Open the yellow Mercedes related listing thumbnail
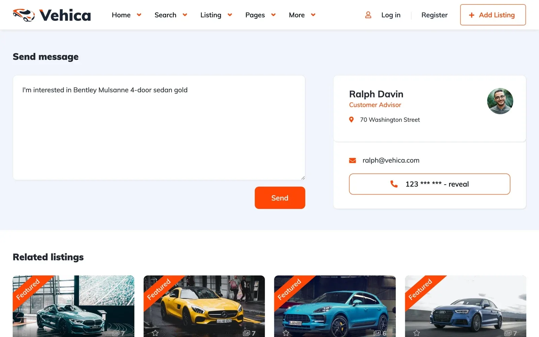This screenshot has width=539, height=337. click(x=204, y=306)
